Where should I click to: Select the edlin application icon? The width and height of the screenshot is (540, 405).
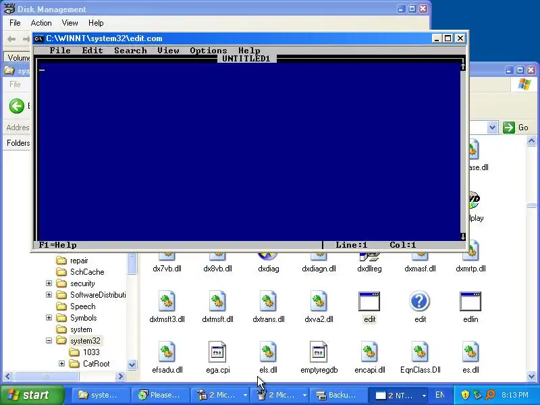point(470,301)
